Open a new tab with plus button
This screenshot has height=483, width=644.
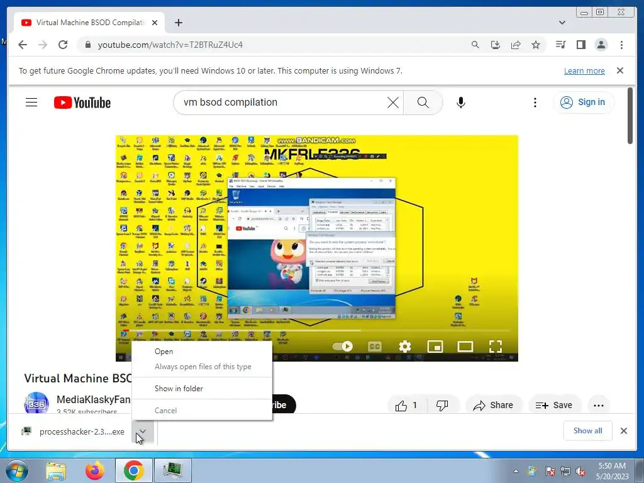(x=178, y=23)
